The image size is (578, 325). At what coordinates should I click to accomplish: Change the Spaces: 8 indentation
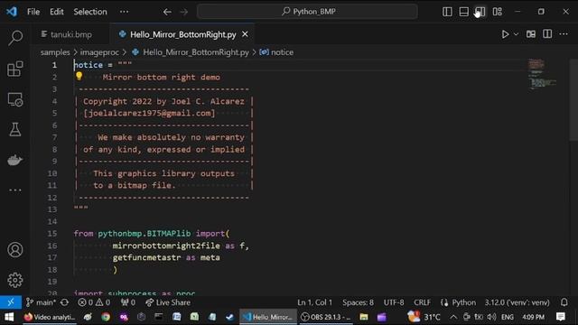point(358,302)
